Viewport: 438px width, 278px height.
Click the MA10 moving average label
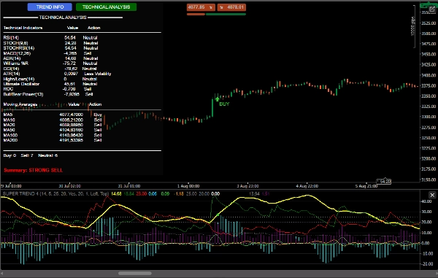9,120
